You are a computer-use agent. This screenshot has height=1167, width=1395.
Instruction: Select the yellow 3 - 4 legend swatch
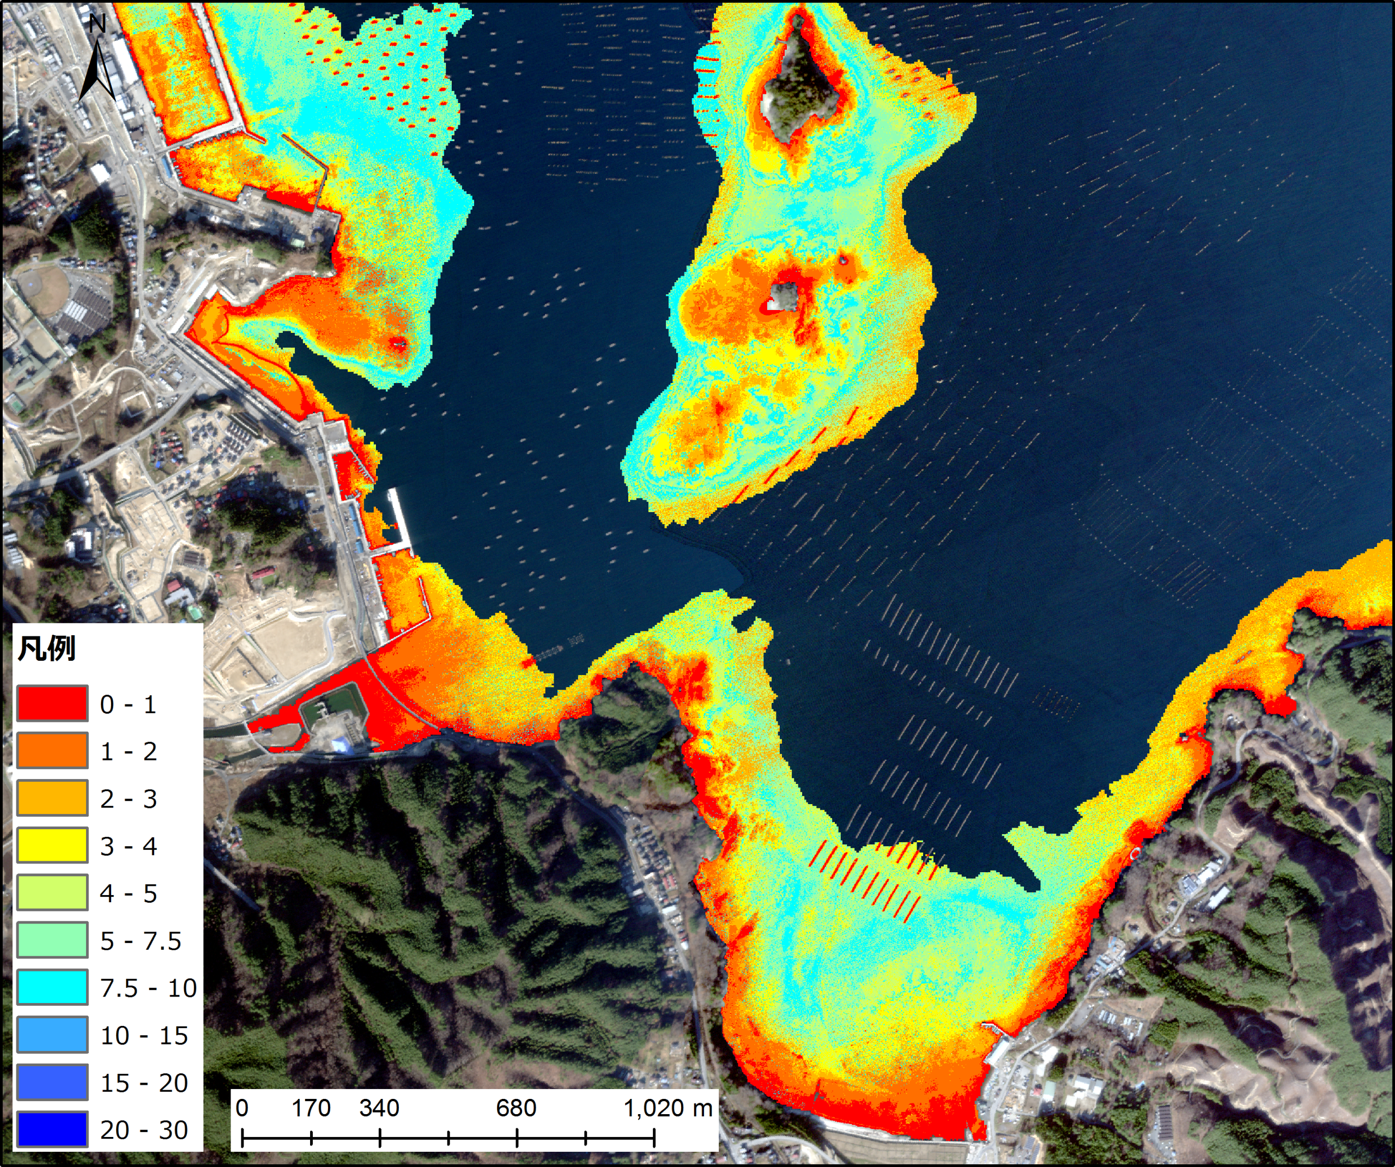(52, 846)
